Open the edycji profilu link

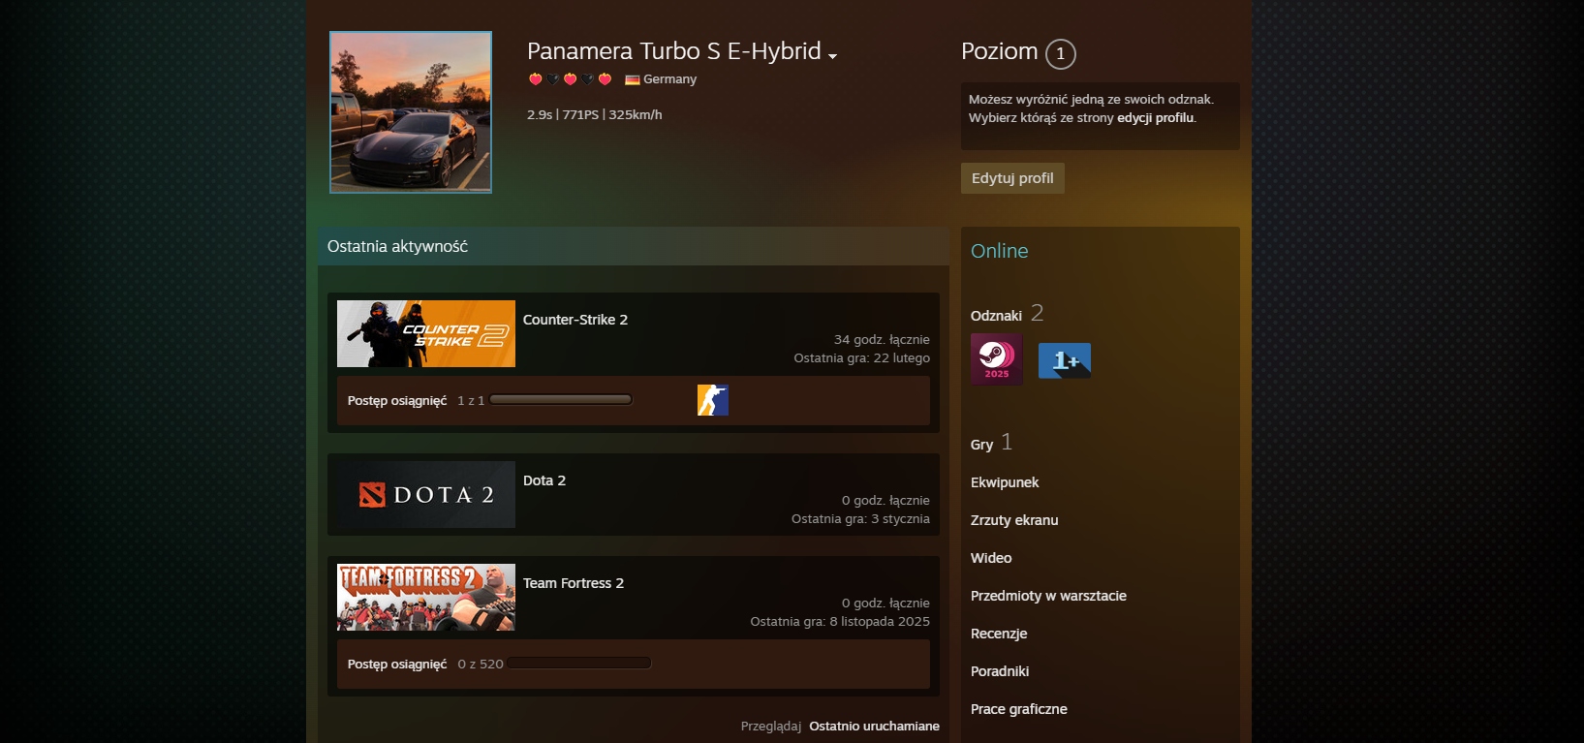coord(1155,118)
